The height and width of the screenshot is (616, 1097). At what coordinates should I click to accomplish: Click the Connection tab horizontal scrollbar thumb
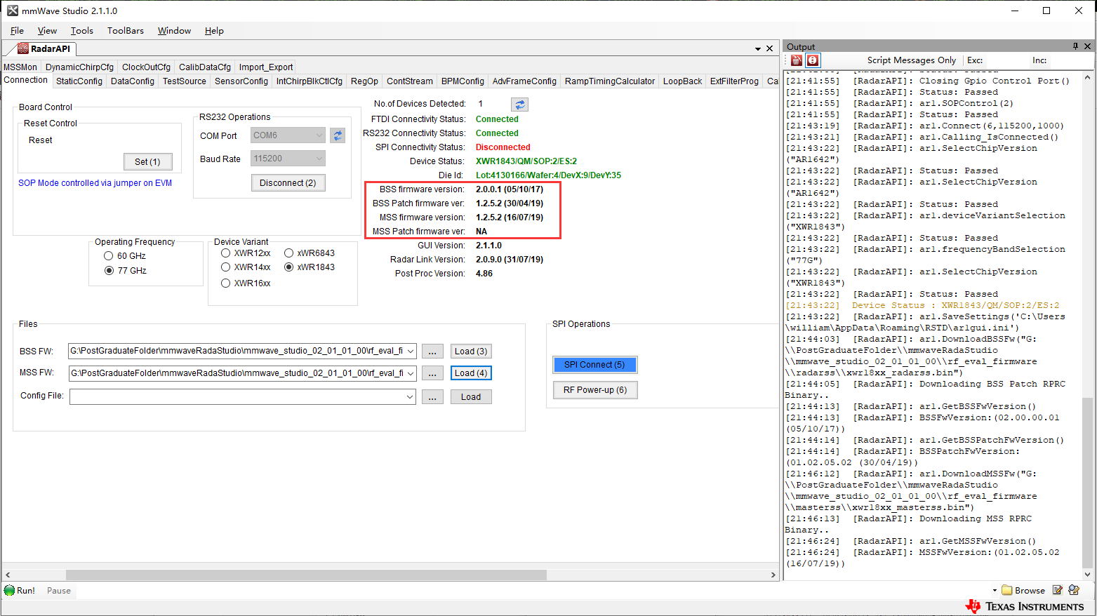[306, 575]
